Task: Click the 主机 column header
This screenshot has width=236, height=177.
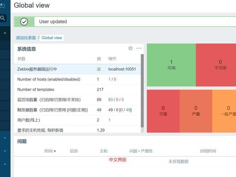Action: (103, 151)
